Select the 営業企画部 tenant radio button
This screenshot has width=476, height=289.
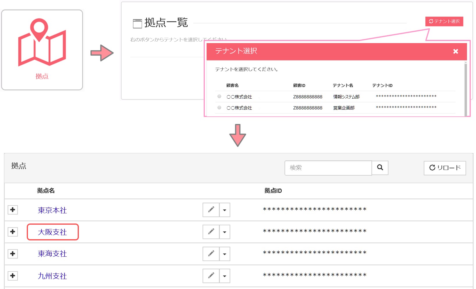tap(219, 107)
